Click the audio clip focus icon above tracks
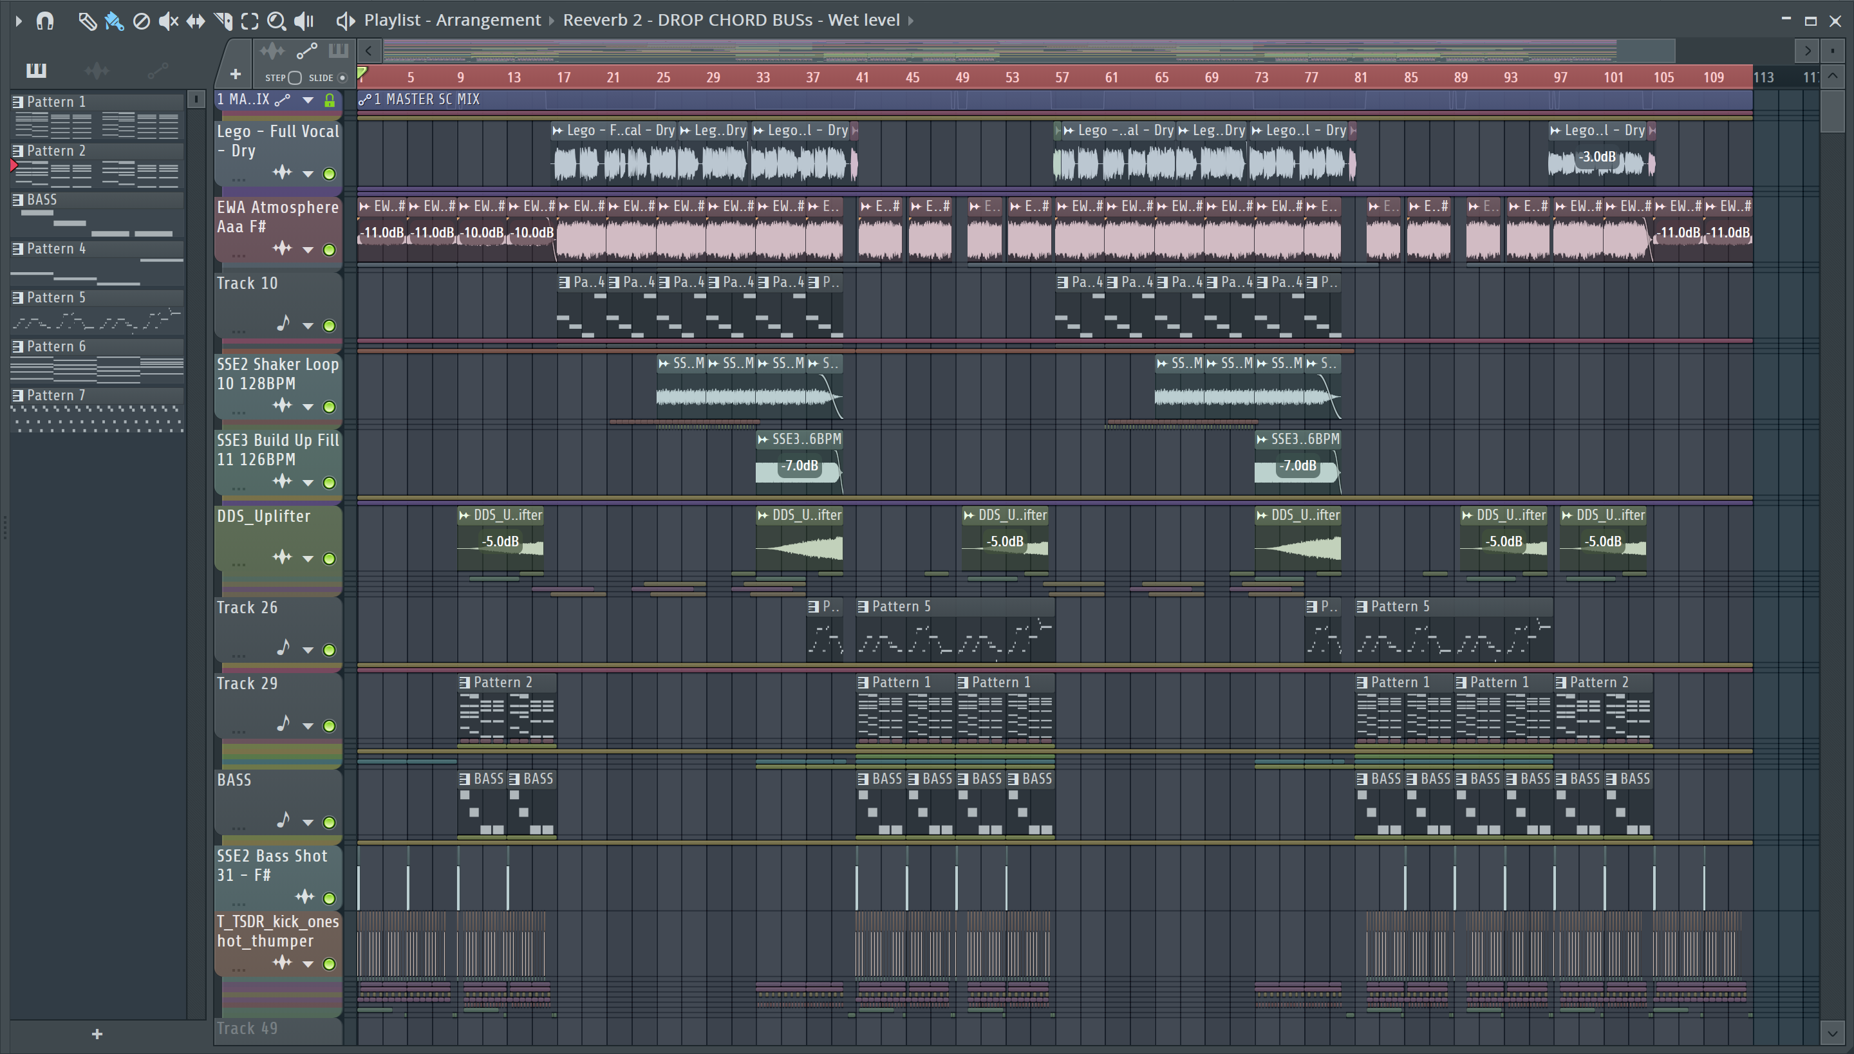 272,51
